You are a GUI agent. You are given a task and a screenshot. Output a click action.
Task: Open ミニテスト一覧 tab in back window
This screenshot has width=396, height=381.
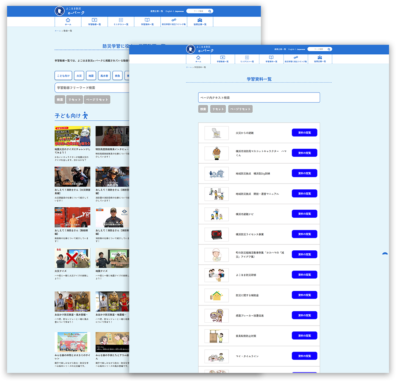point(121,22)
